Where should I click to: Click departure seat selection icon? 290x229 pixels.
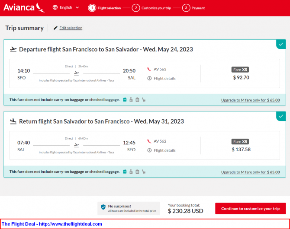click(144, 100)
